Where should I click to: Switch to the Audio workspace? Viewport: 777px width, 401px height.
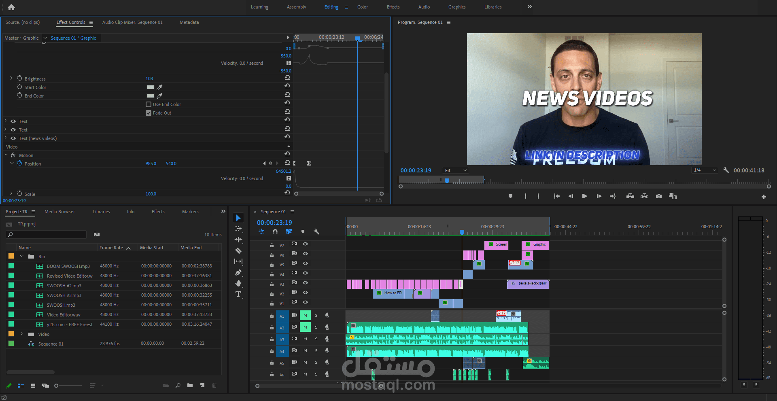pos(424,7)
